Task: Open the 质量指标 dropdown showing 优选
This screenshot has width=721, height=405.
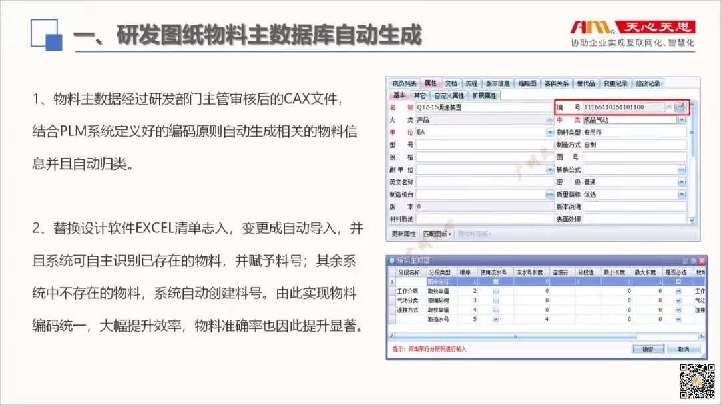Action: click(x=682, y=195)
